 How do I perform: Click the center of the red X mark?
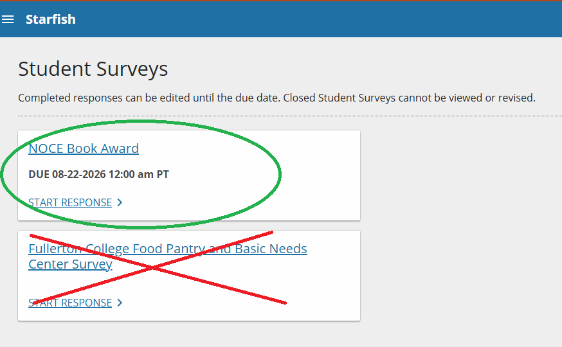point(152,268)
